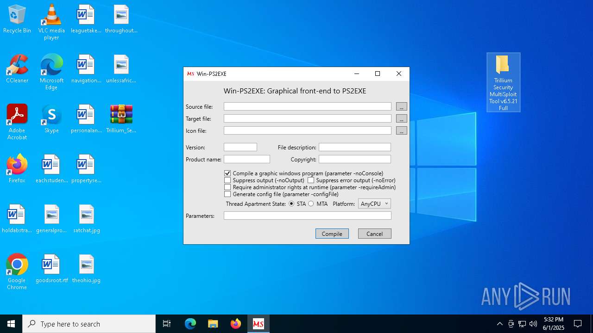Select satchat.jpg image file icon
The width and height of the screenshot is (593, 333).
pos(86,219)
